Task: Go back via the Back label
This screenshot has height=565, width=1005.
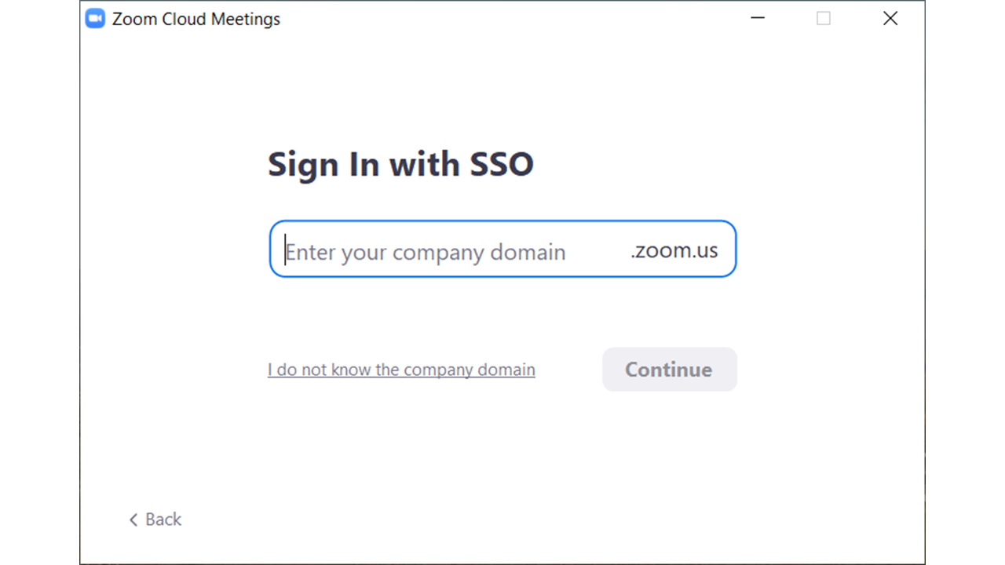Action: pos(163,519)
